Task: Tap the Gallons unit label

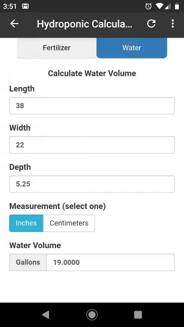Action: [x=28, y=262]
